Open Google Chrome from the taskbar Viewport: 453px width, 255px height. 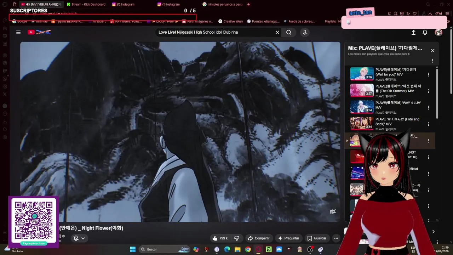(248, 249)
